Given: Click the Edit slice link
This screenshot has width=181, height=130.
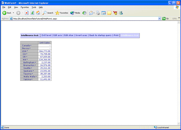Looking at the screenshot, I should pos(69,35).
